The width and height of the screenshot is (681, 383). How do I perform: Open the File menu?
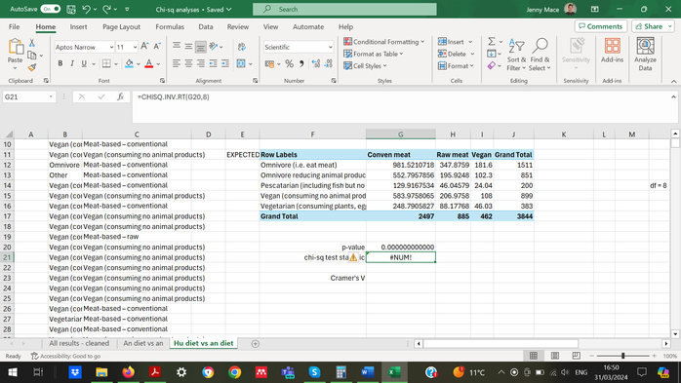14,27
